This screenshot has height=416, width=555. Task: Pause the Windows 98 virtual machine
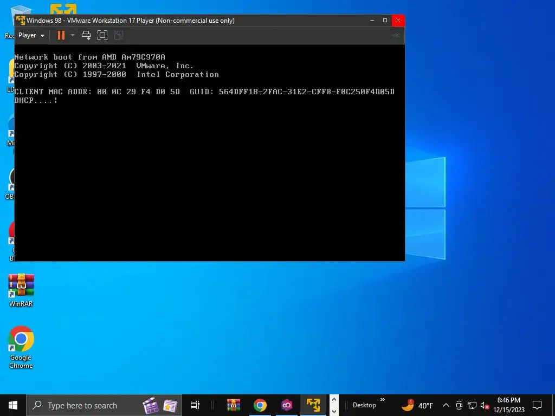[61, 35]
